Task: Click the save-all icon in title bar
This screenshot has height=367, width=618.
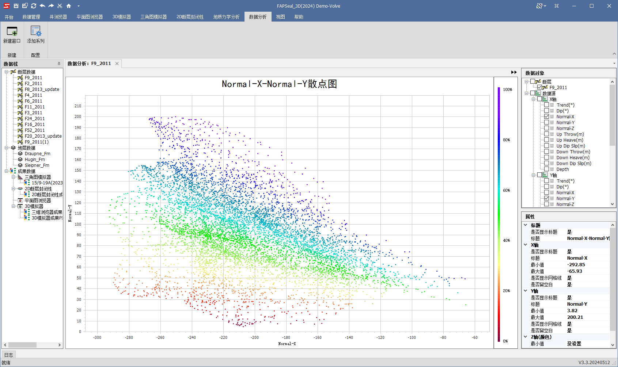Action: point(25,6)
